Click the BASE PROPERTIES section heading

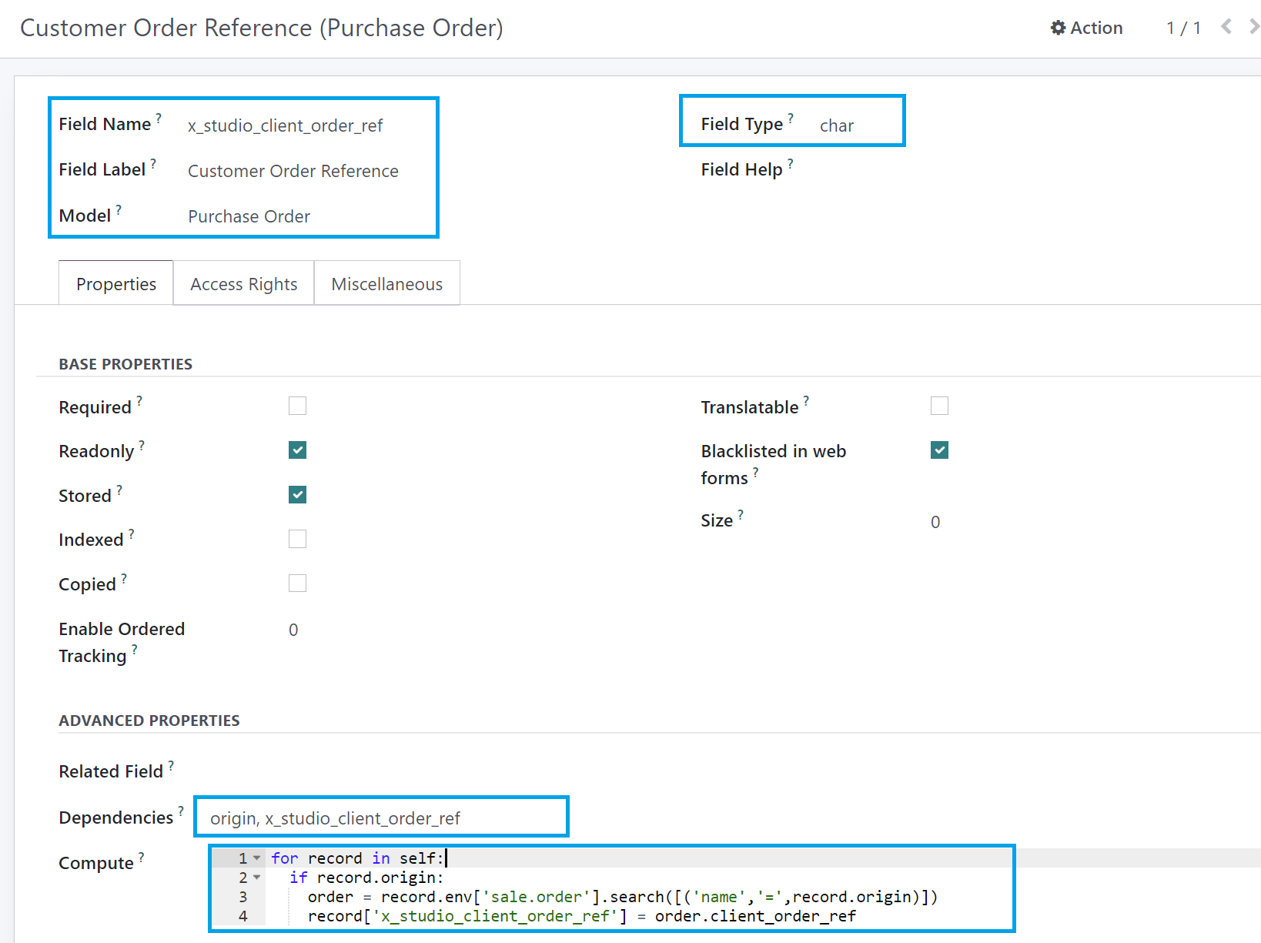tap(125, 364)
